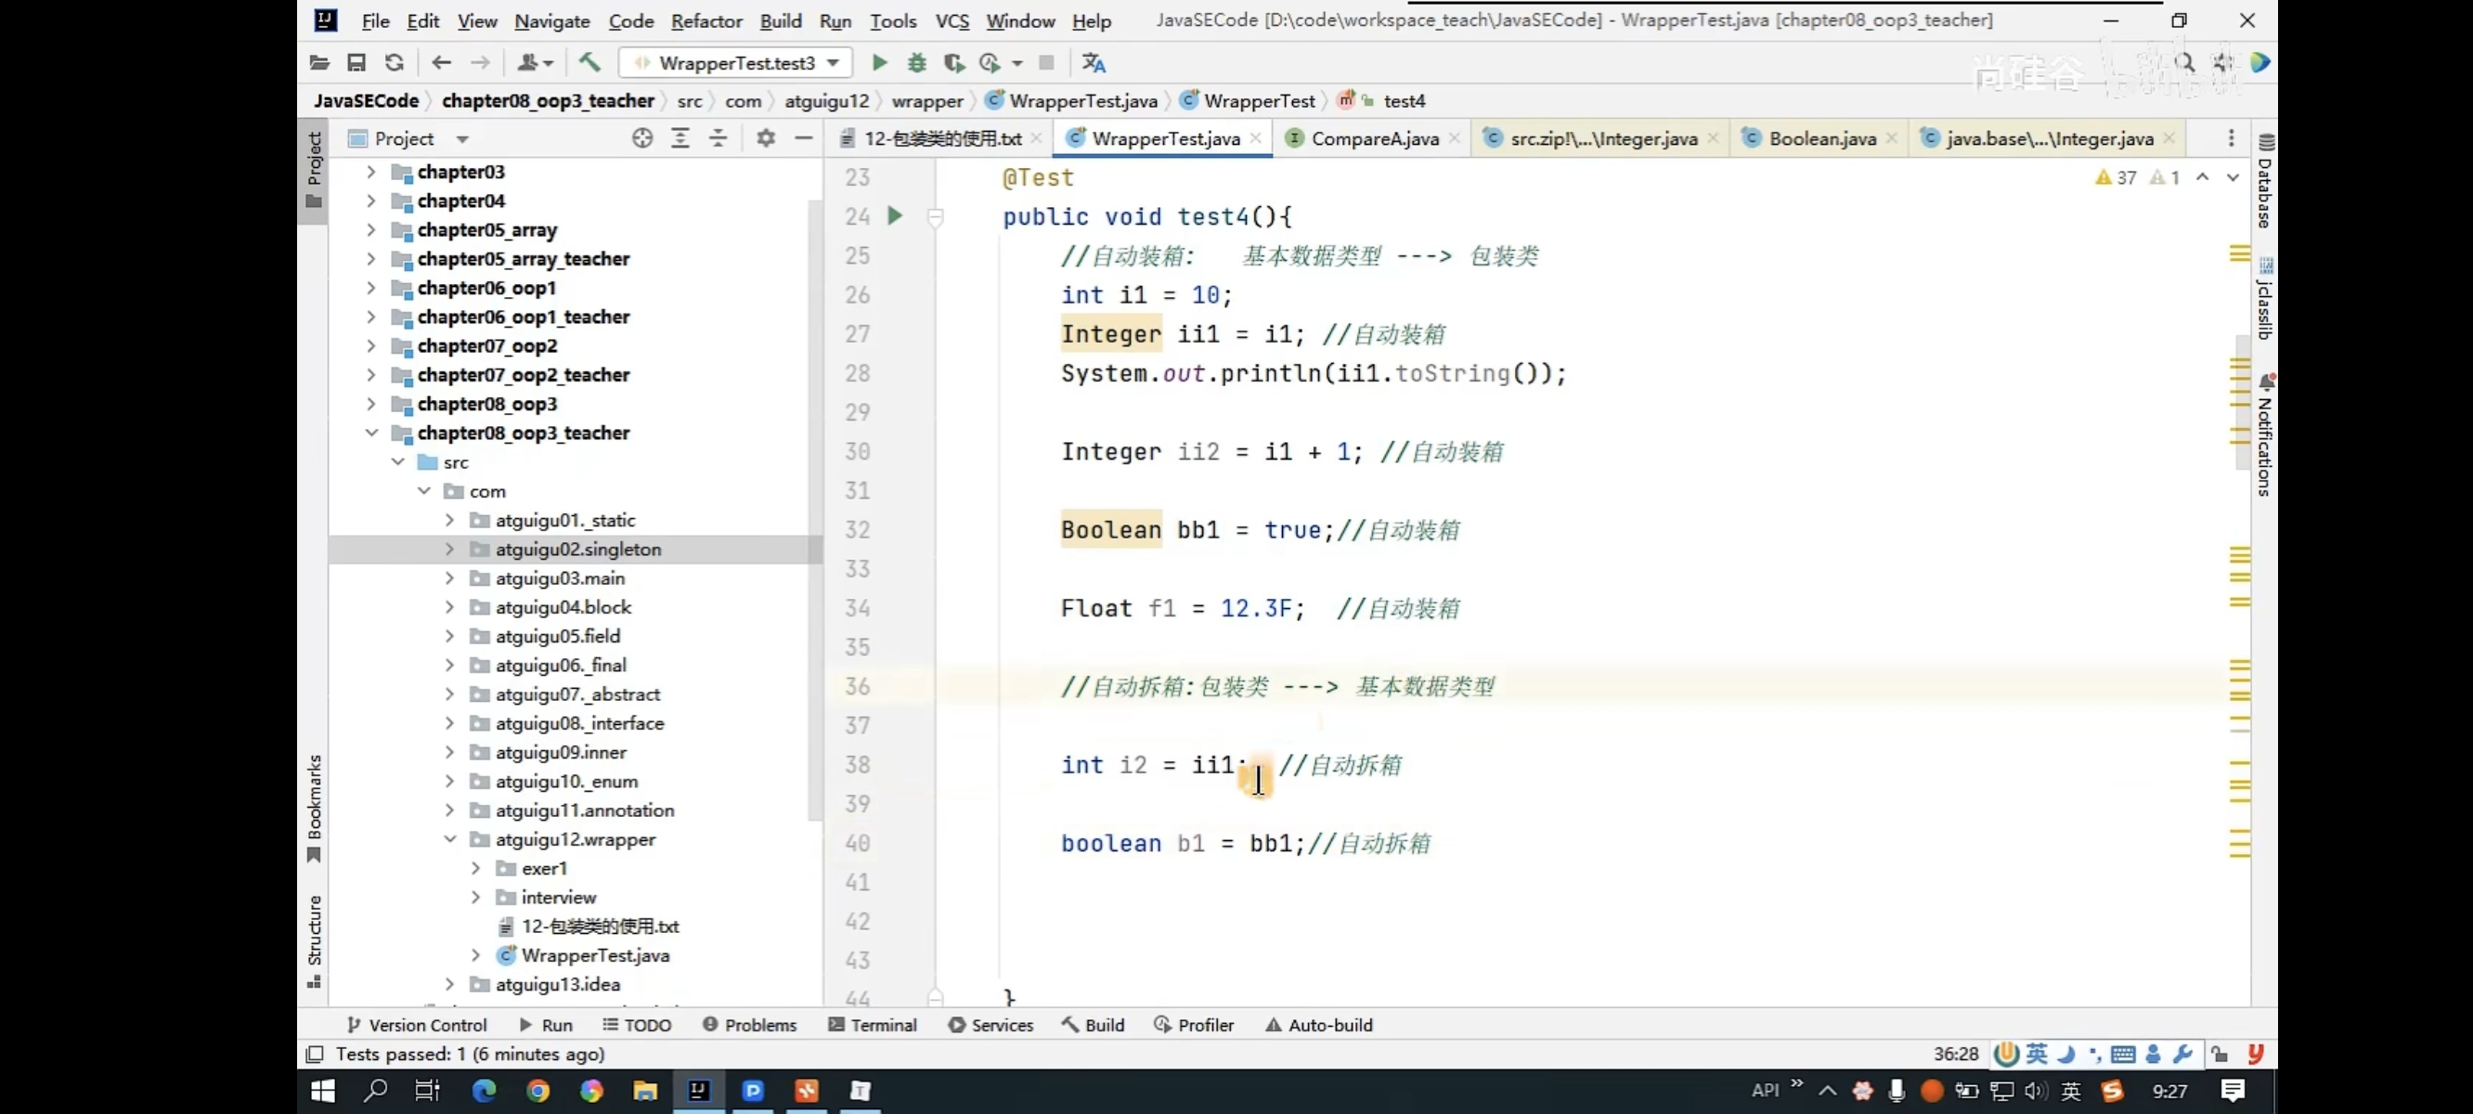This screenshot has height=1114, width=2473.
Task: Select the interview folder in tree
Action: coord(558,897)
